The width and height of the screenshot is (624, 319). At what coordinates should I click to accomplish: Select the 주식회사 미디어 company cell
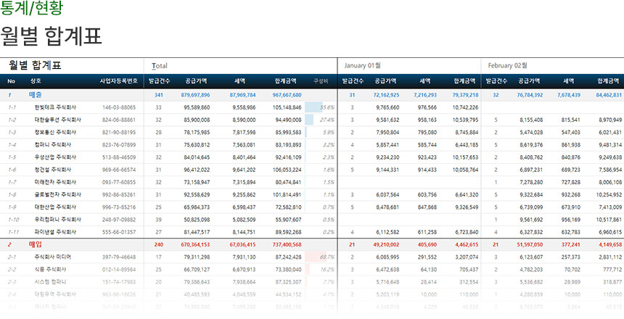coord(53,257)
